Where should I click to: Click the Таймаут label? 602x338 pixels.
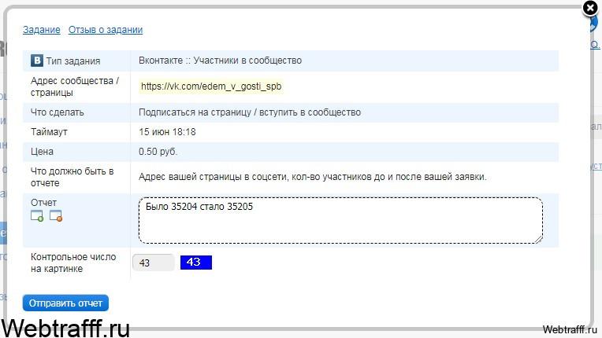[49, 132]
